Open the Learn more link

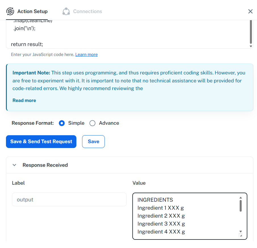[x=86, y=55]
